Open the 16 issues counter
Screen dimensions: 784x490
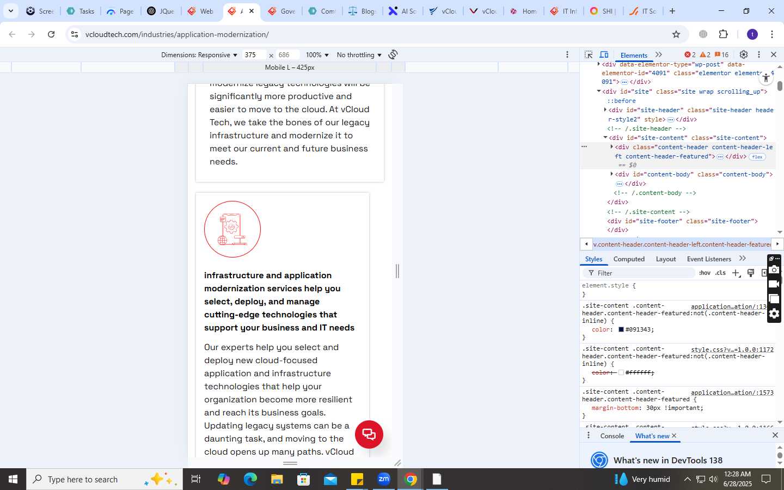(721, 54)
